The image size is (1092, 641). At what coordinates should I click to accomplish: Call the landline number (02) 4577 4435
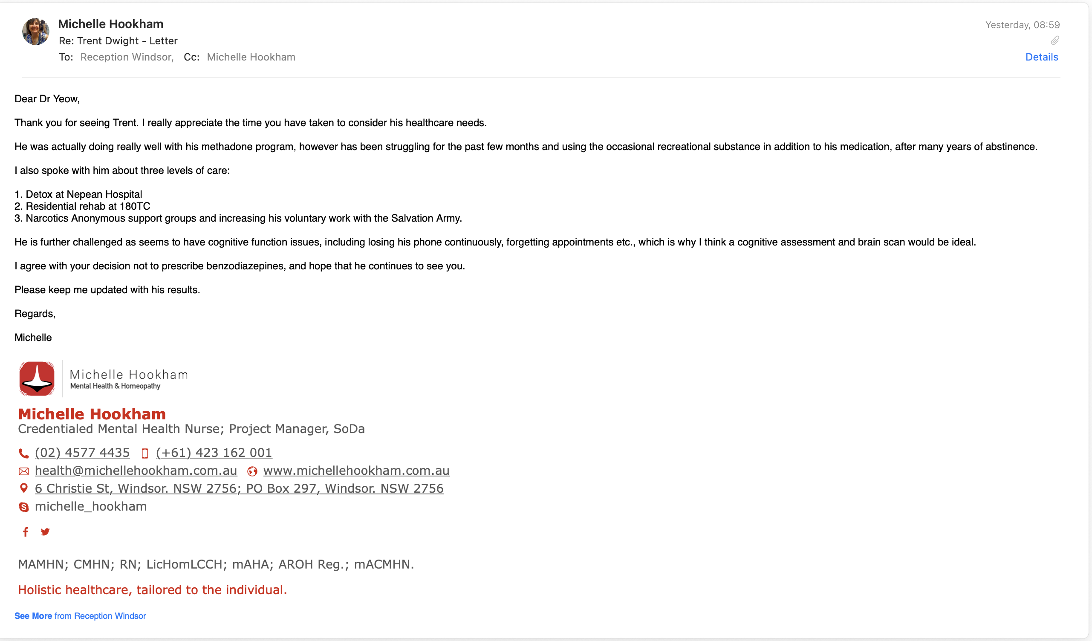(x=82, y=453)
